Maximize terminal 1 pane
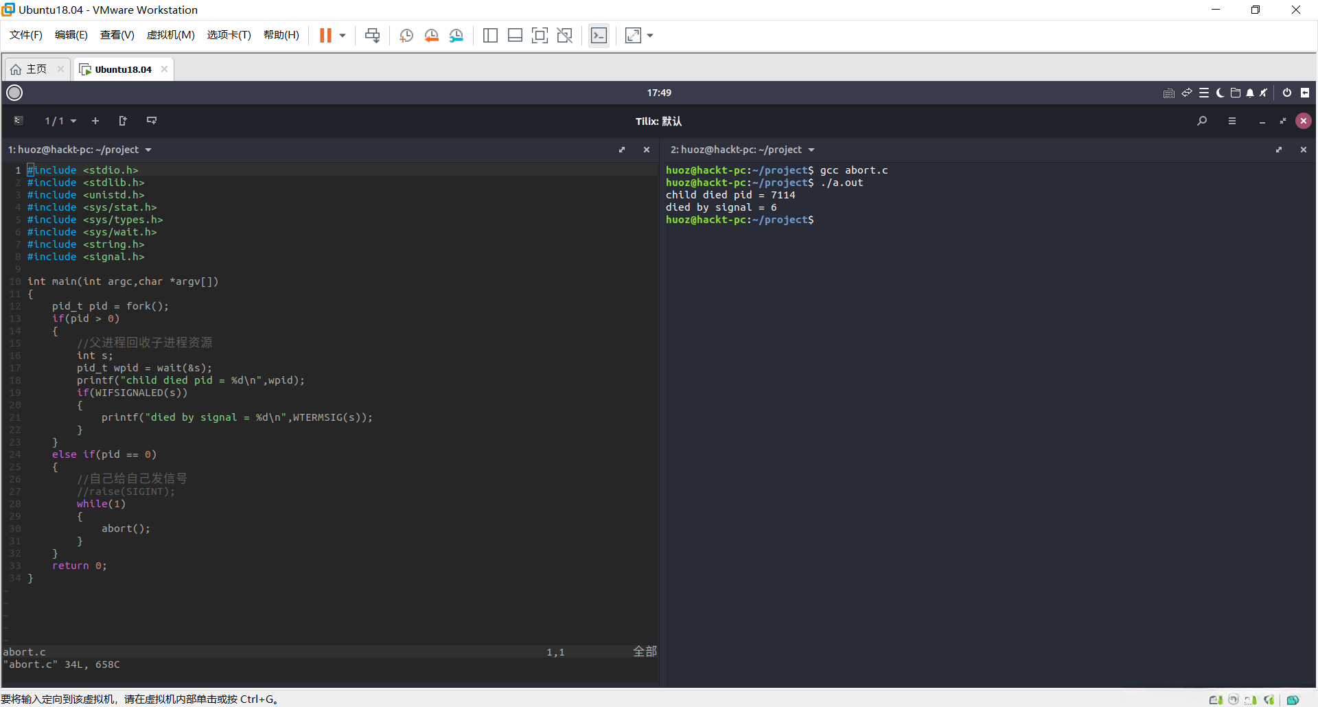This screenshot has width=1318, height=707. pos(622,150)
